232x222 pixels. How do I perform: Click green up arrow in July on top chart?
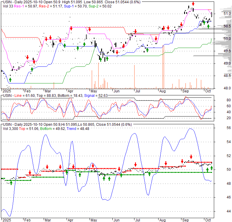click(147, 50)
